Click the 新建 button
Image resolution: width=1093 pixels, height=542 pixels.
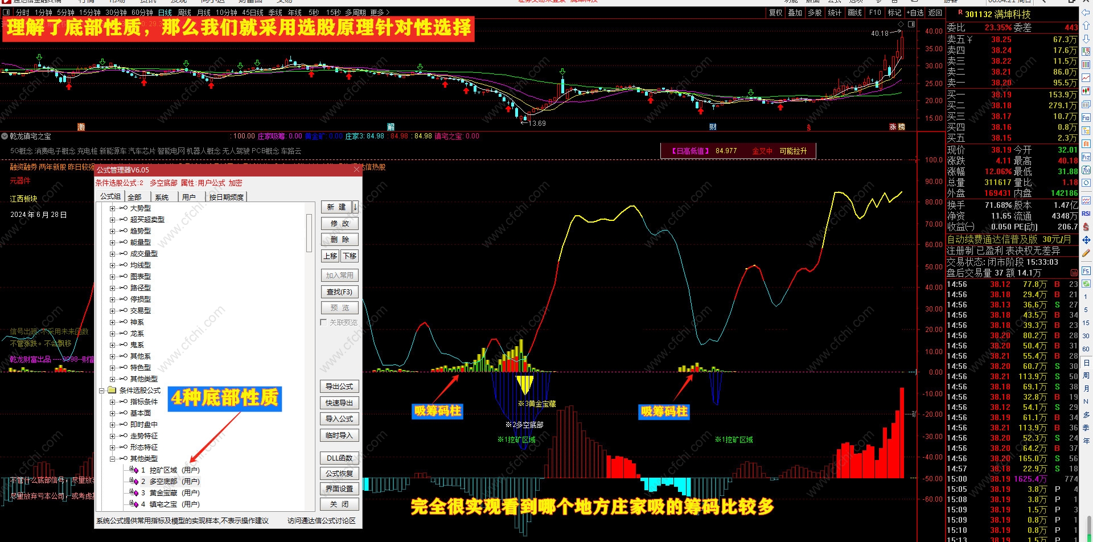click(336, 207)
